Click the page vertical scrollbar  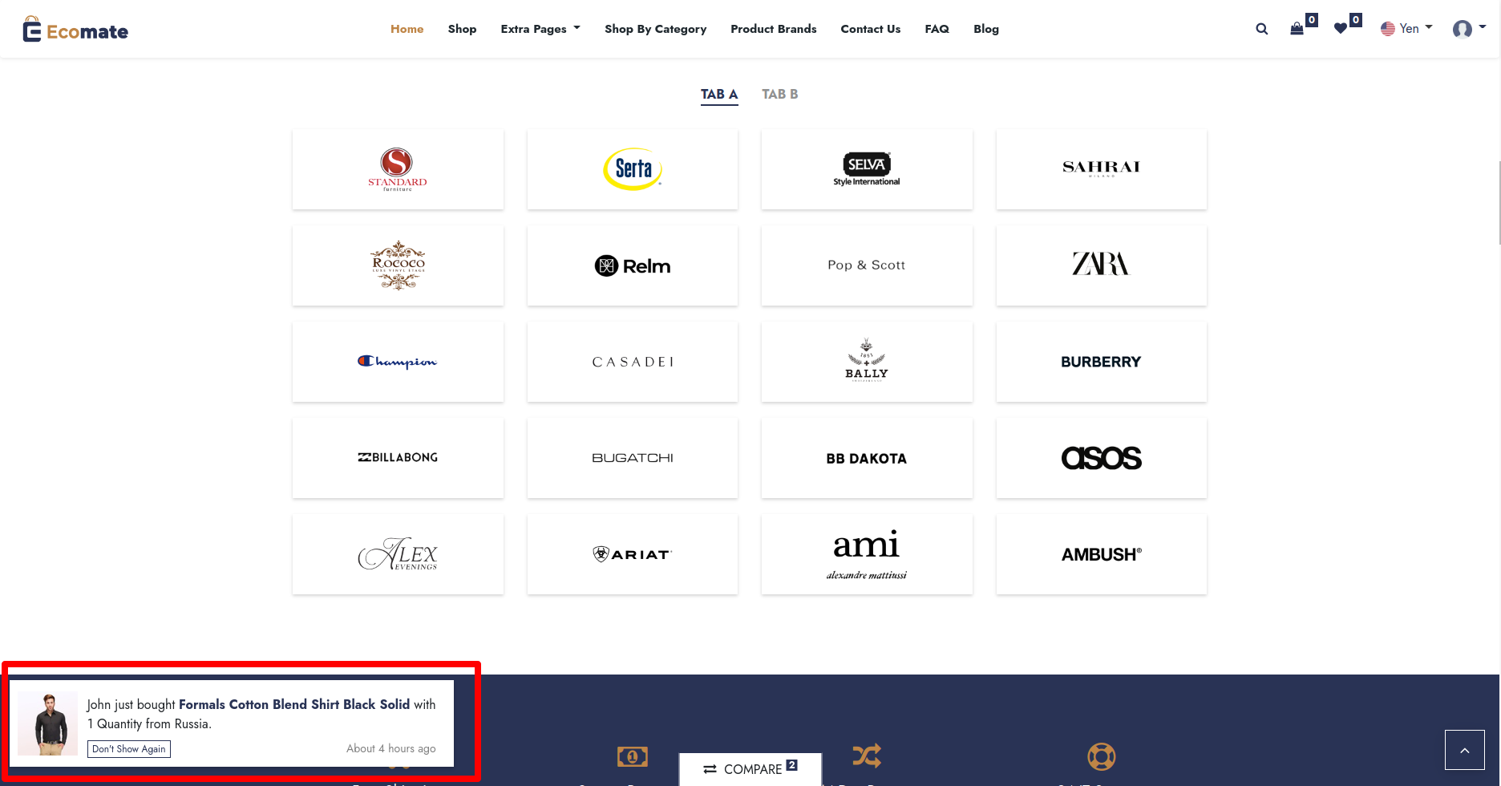coord(1498,203)
